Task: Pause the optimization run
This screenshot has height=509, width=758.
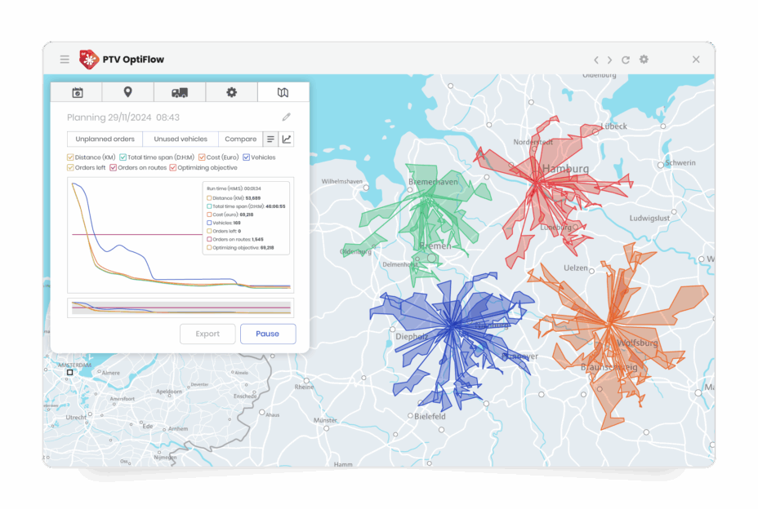Action: (267, 334)
